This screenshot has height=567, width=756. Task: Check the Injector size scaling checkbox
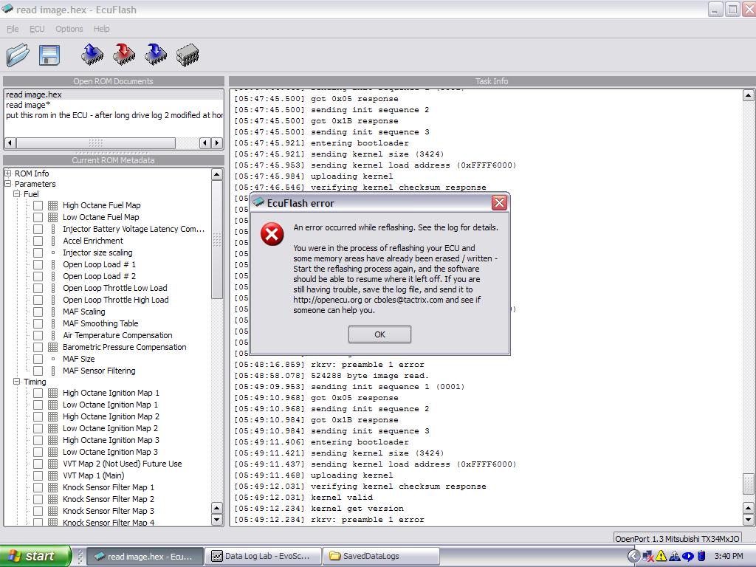pos(38,252)
